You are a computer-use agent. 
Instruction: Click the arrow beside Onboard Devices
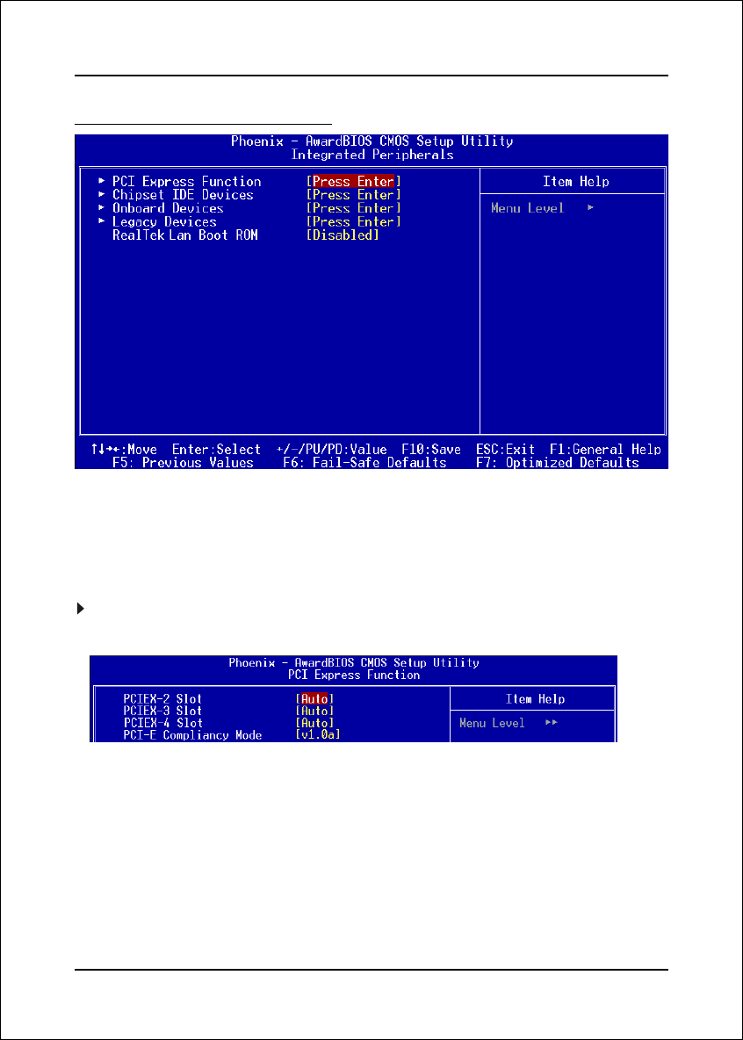pos(102,208)
